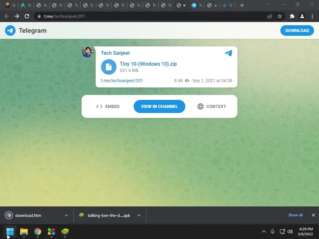319x239 pixels.
Task: Go back using browser back arrow
Action: click(7, 16)
